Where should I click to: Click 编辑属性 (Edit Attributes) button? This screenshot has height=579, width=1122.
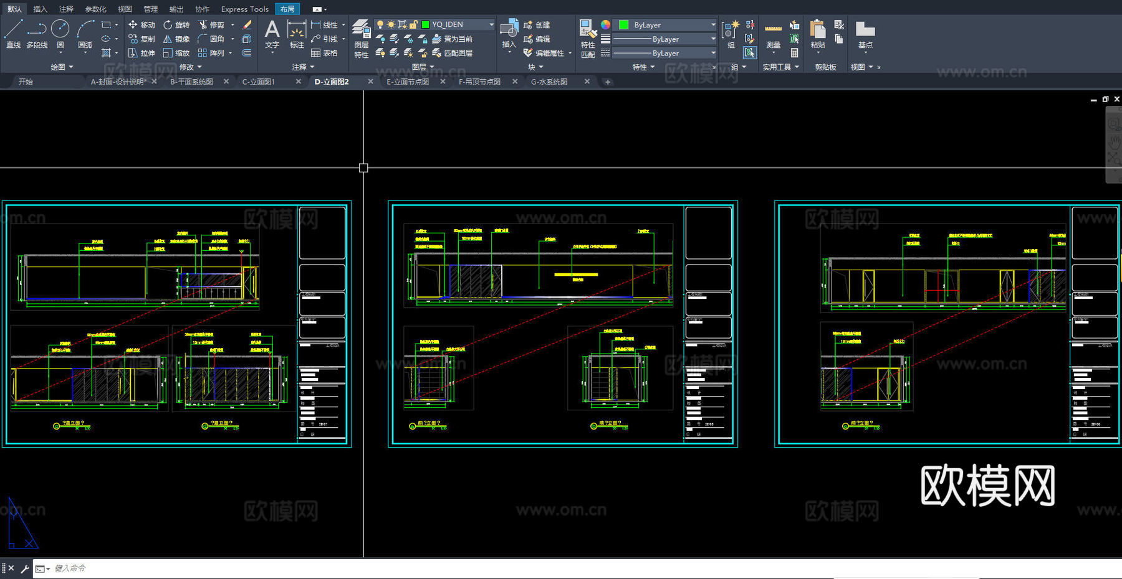click(544, 53)
